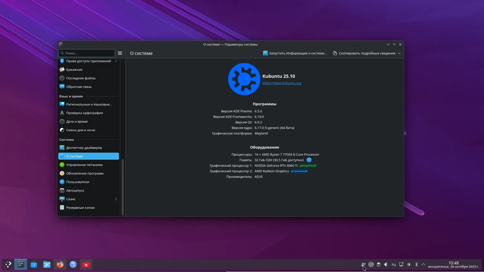Expand Права доступа приложений submenu
484x272 pixels.
point(116,61)
